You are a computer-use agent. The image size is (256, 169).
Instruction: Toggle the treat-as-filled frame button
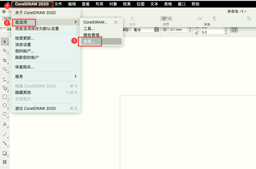coord(234,30)
